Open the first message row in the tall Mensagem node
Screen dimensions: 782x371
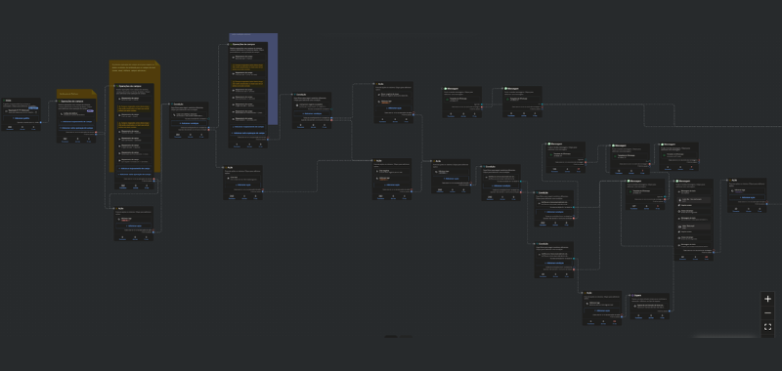point(693,191)
